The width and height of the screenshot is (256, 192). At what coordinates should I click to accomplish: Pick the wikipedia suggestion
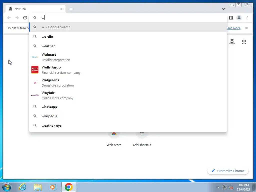[x=128, y=116]
